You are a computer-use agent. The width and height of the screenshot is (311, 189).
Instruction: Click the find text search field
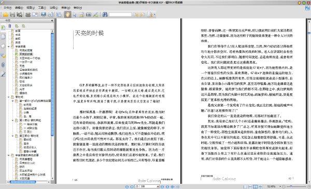(x=120, y=14)
